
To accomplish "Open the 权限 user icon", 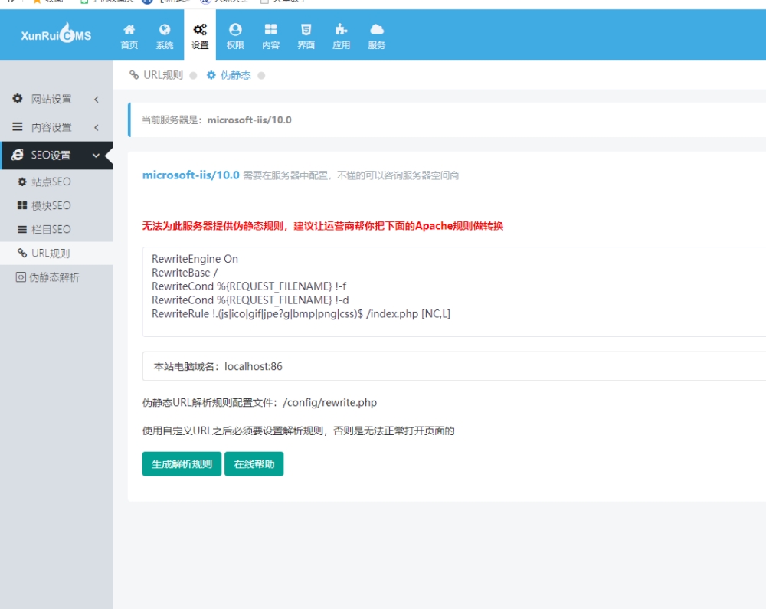I will (x=235, y=29).
